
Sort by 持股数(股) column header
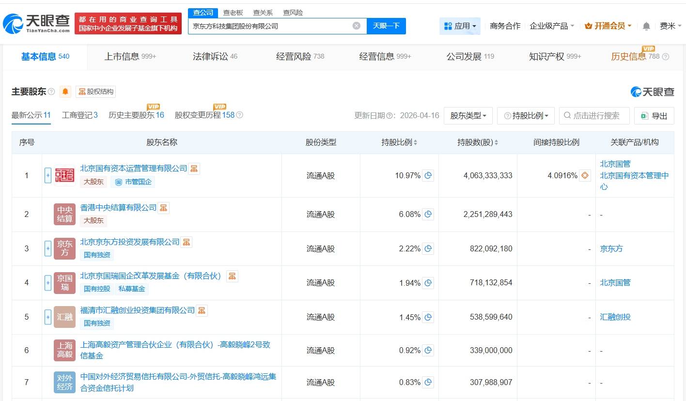pos(478,142)
